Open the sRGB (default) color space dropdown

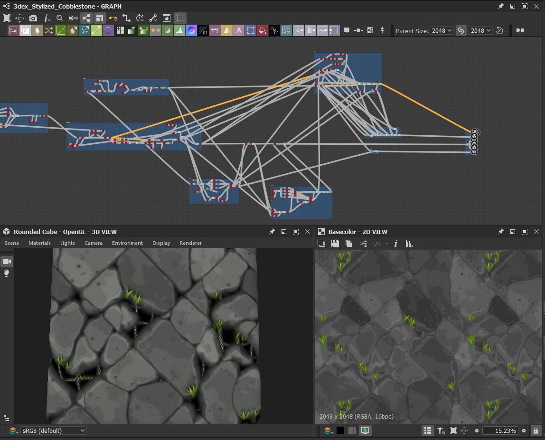54,431
